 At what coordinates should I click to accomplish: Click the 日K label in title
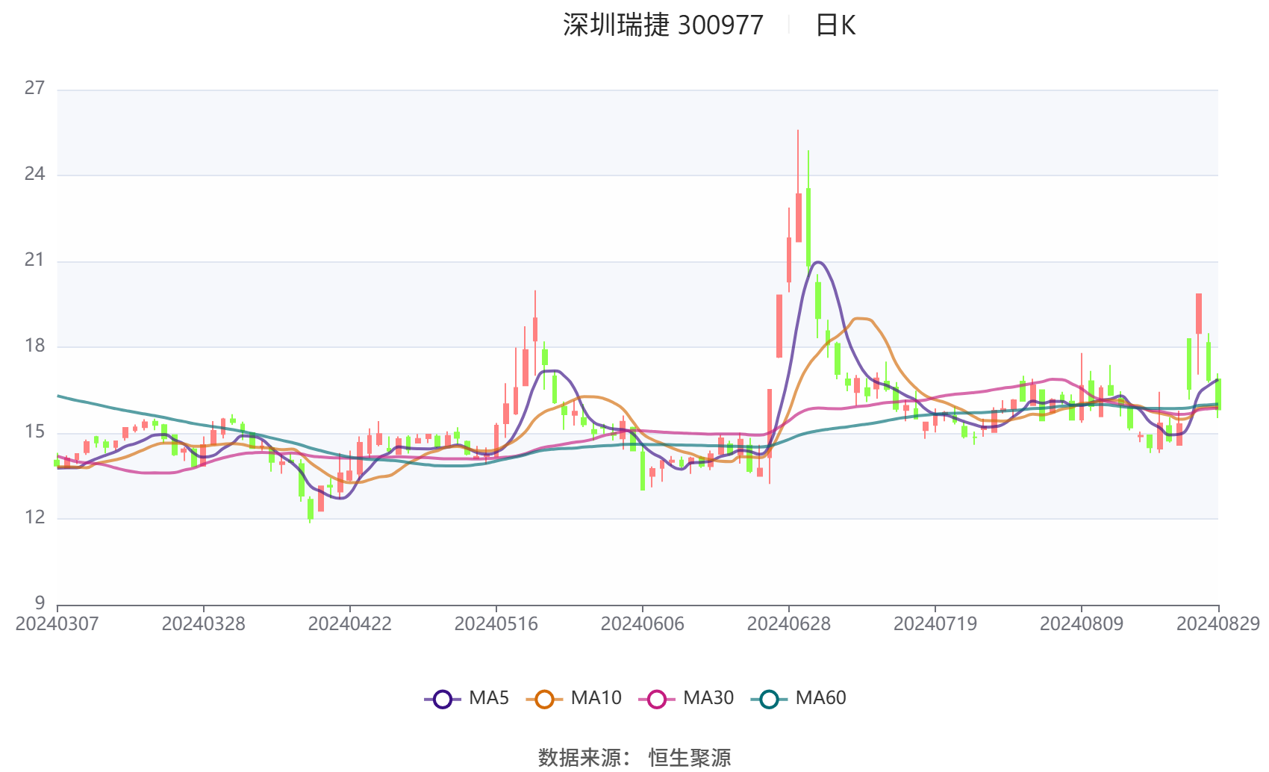pyautogui.click(x=835, y=25)
